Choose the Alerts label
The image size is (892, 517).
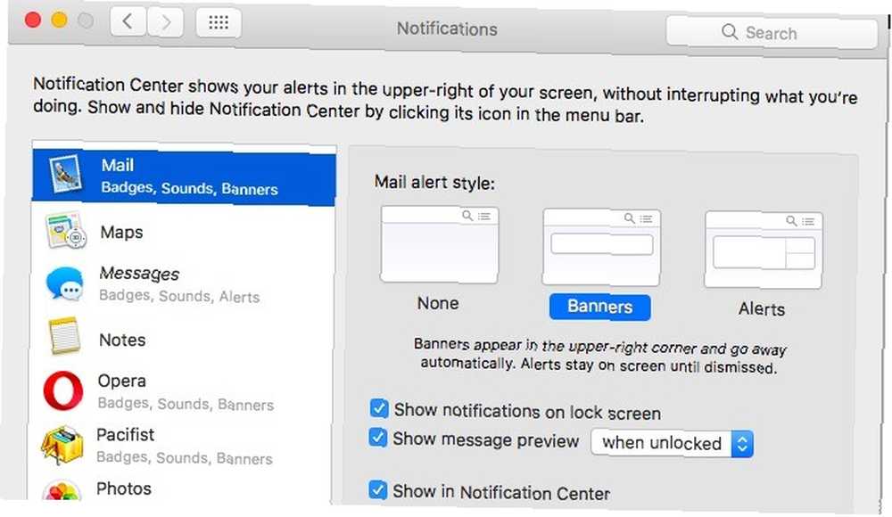(762, 308)
